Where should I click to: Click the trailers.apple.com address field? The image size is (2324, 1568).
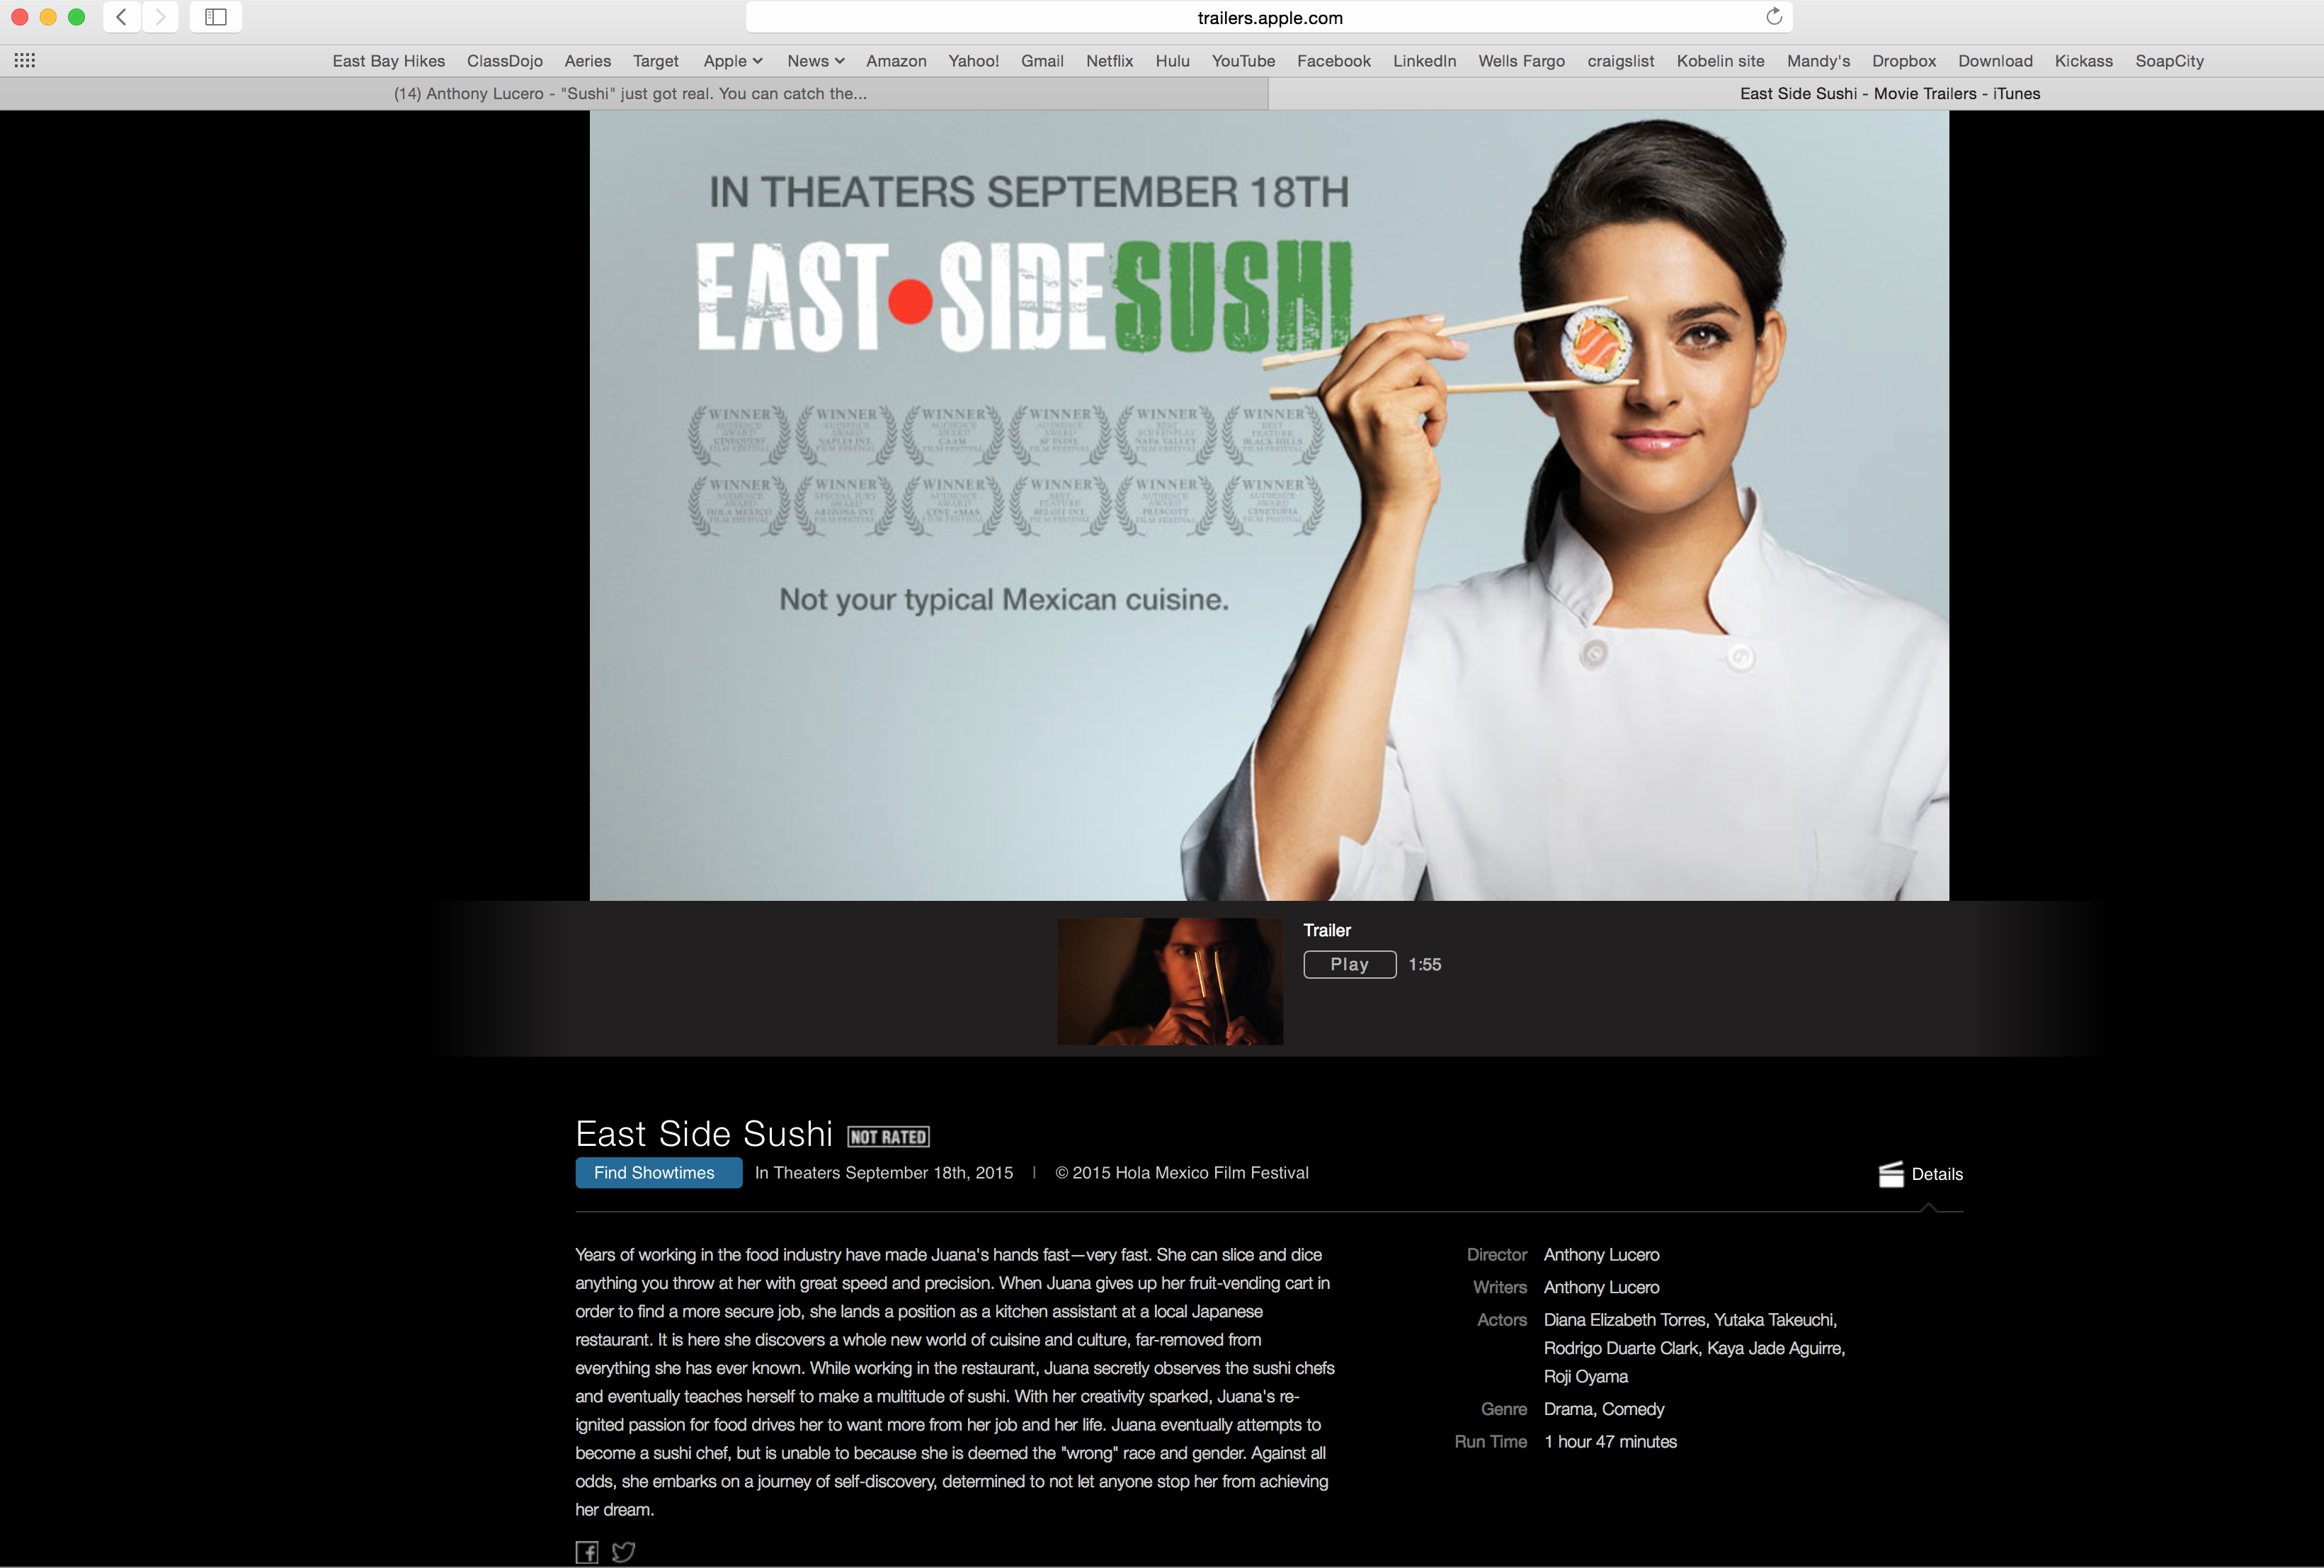coord(1270,18)
